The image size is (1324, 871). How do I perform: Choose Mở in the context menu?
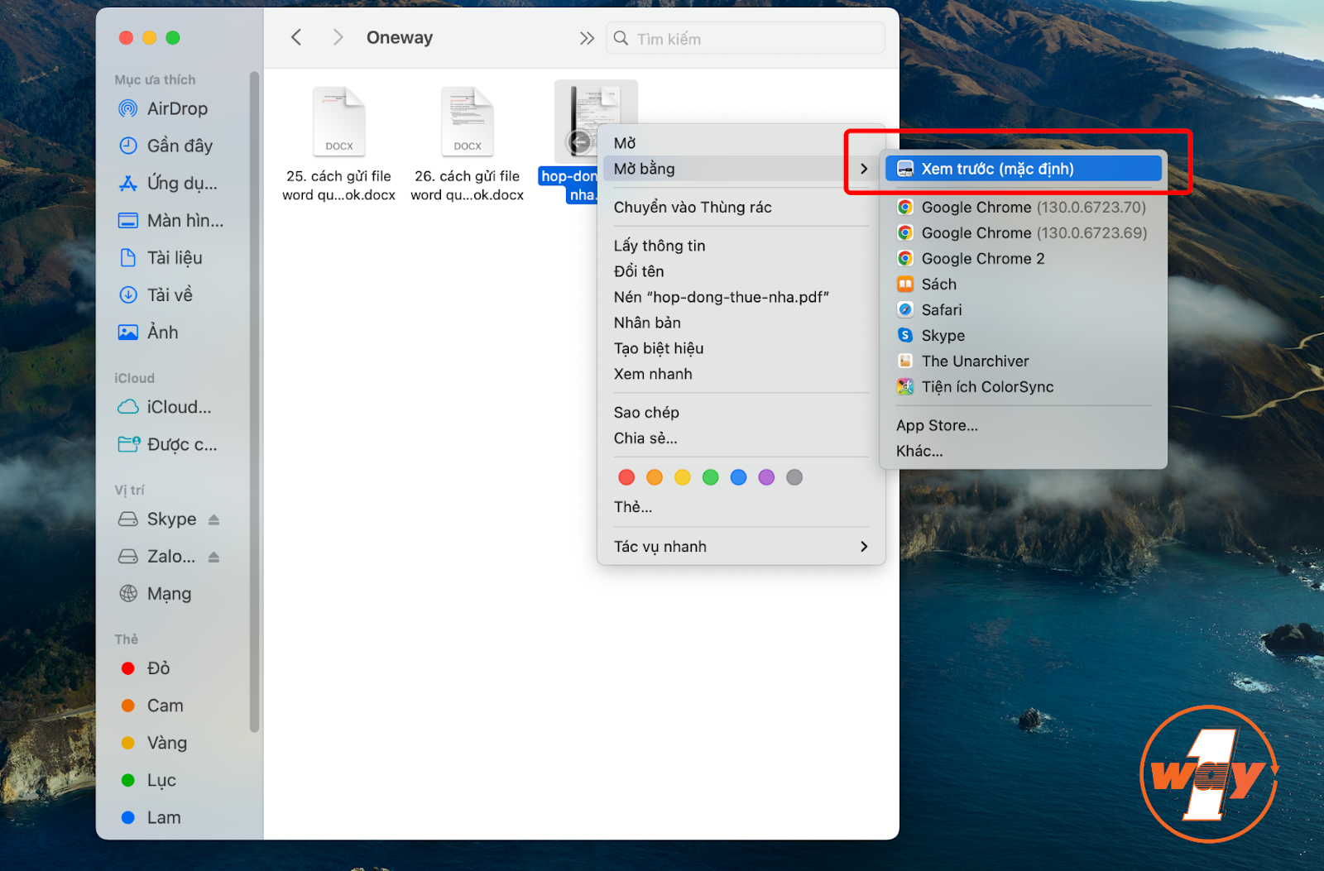coord(741,143)
